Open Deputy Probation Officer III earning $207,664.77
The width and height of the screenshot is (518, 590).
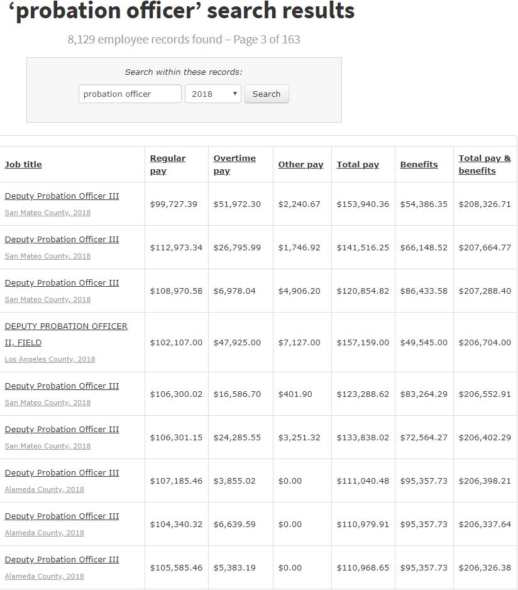click(x=62, y=239)
